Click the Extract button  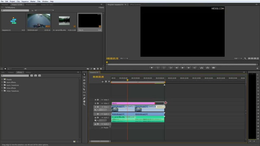(208, 68)
